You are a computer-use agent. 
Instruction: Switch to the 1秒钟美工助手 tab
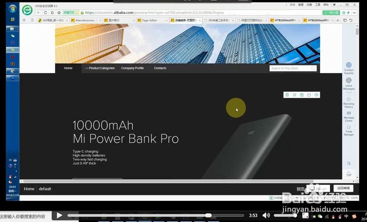coord(219,20)
